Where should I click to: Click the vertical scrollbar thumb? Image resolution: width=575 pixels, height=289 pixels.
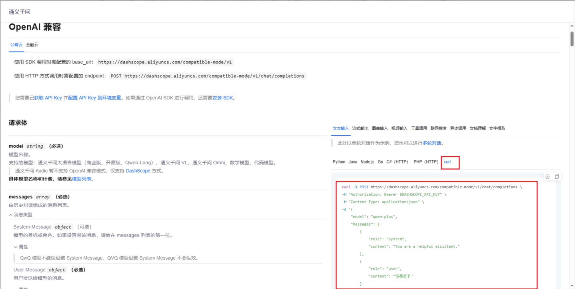[x=572, y=39]
